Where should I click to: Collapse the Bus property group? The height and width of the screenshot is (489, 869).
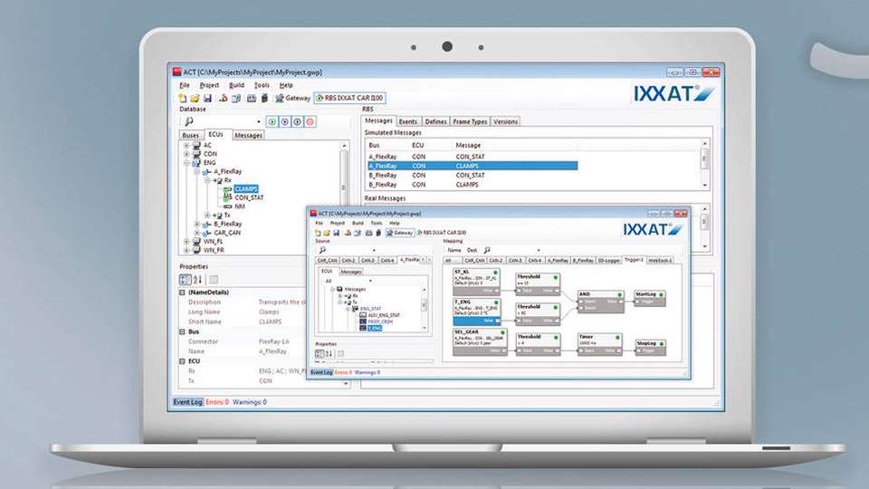[x=182, y=331]
